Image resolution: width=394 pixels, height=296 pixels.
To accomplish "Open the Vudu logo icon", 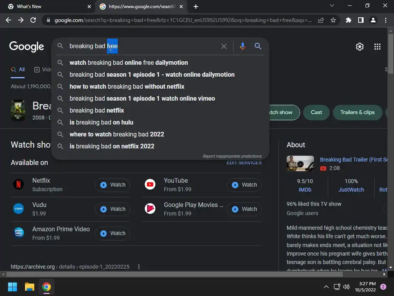I will click(18, 209).
